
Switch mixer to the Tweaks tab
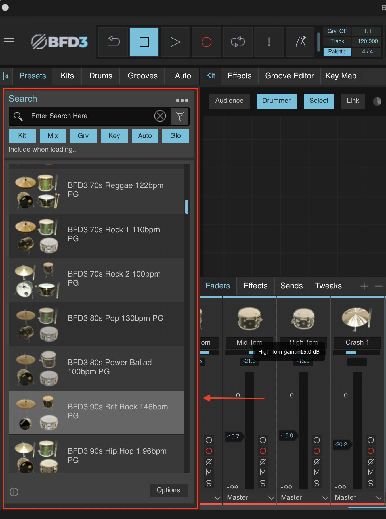tap(328, 286)
